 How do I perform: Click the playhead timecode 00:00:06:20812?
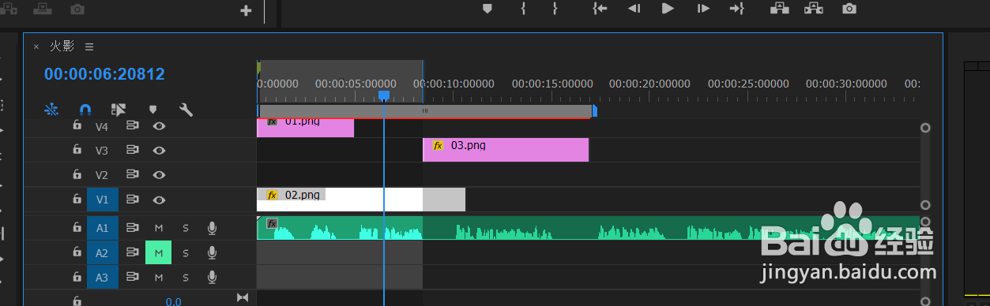pos(104,74)
